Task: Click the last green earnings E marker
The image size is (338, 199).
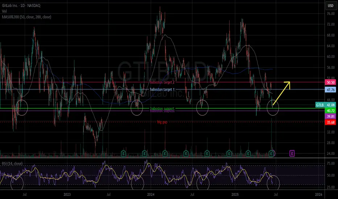Action: coord(271,153)
